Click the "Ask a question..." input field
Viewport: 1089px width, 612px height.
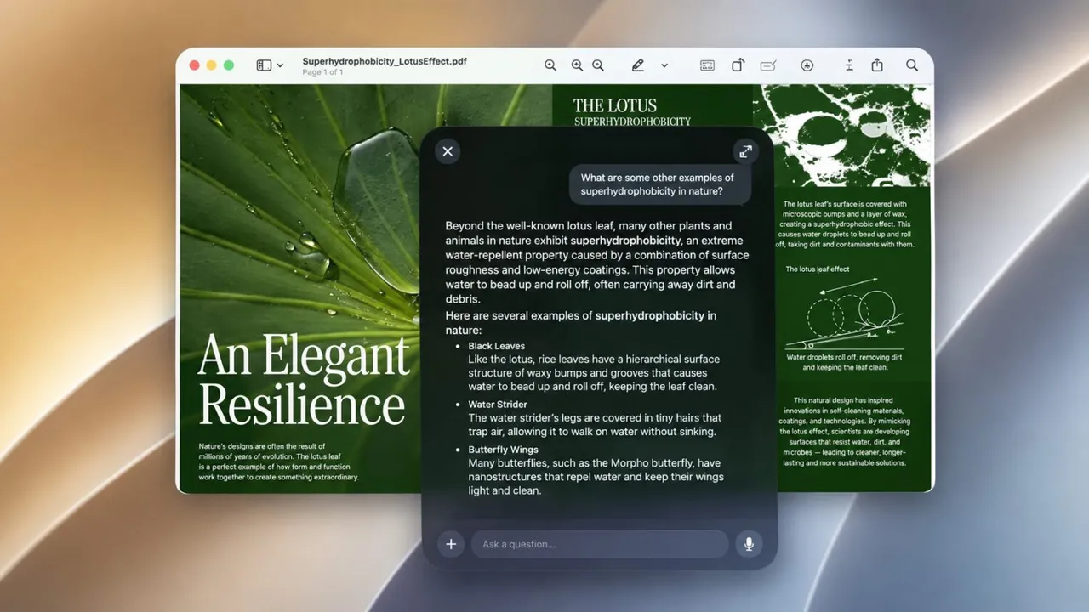600,544
